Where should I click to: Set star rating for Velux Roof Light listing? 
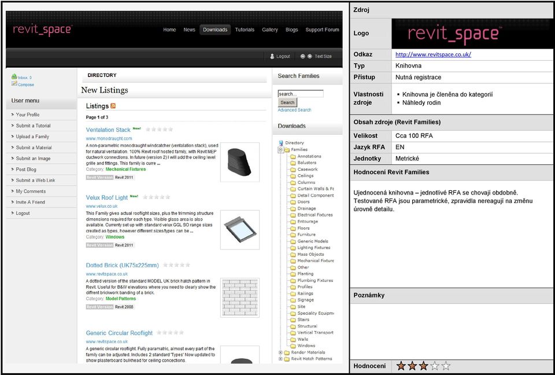click(157, 197)
